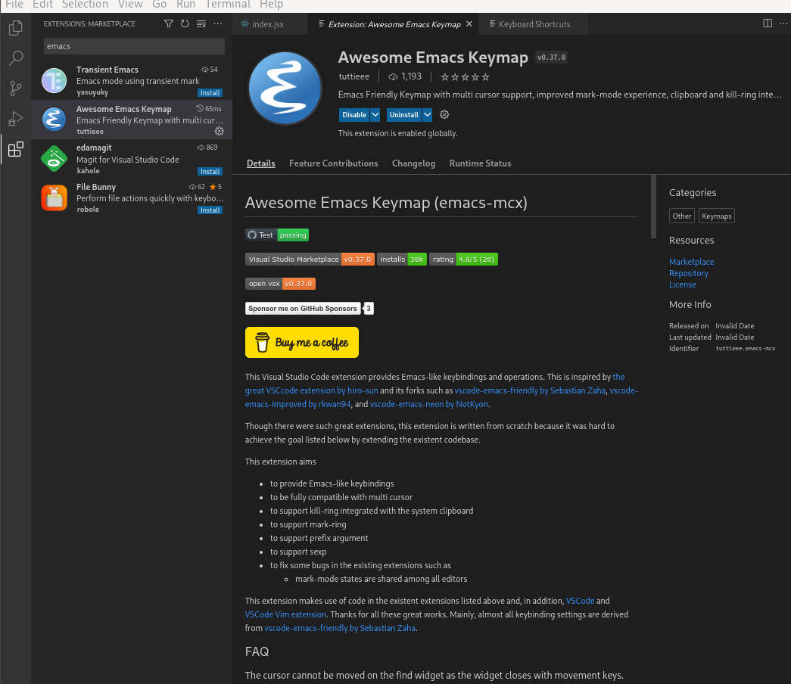791x684 pixels.
Task: Open Extensions panel more actions menu
Action: (x=217, y=23)
